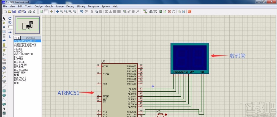
Task: Select 2D text tool
Action: [4, 109]
